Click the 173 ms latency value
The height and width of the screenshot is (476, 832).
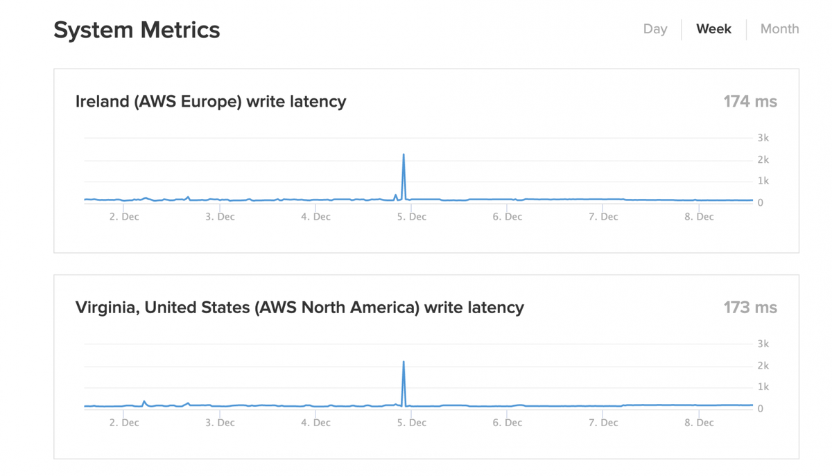click(x=750, y=307)
